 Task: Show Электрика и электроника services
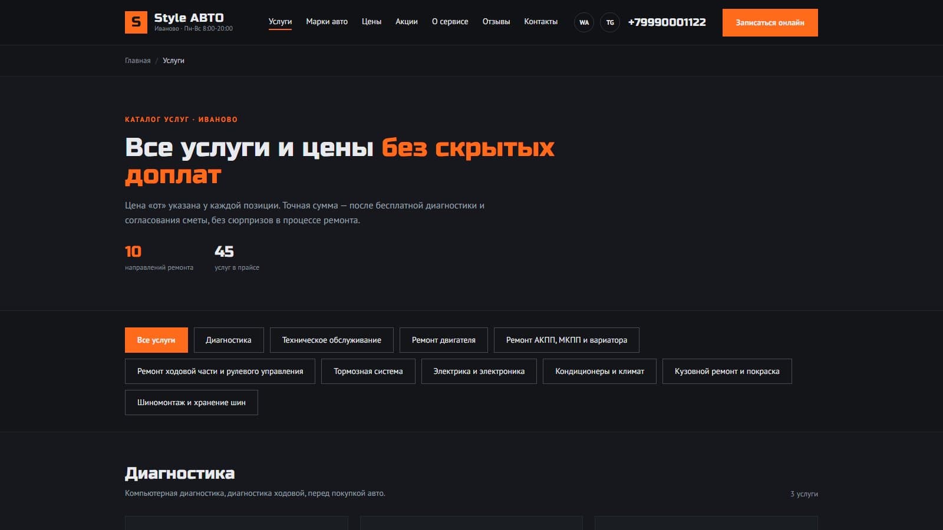tap(479, 371)
